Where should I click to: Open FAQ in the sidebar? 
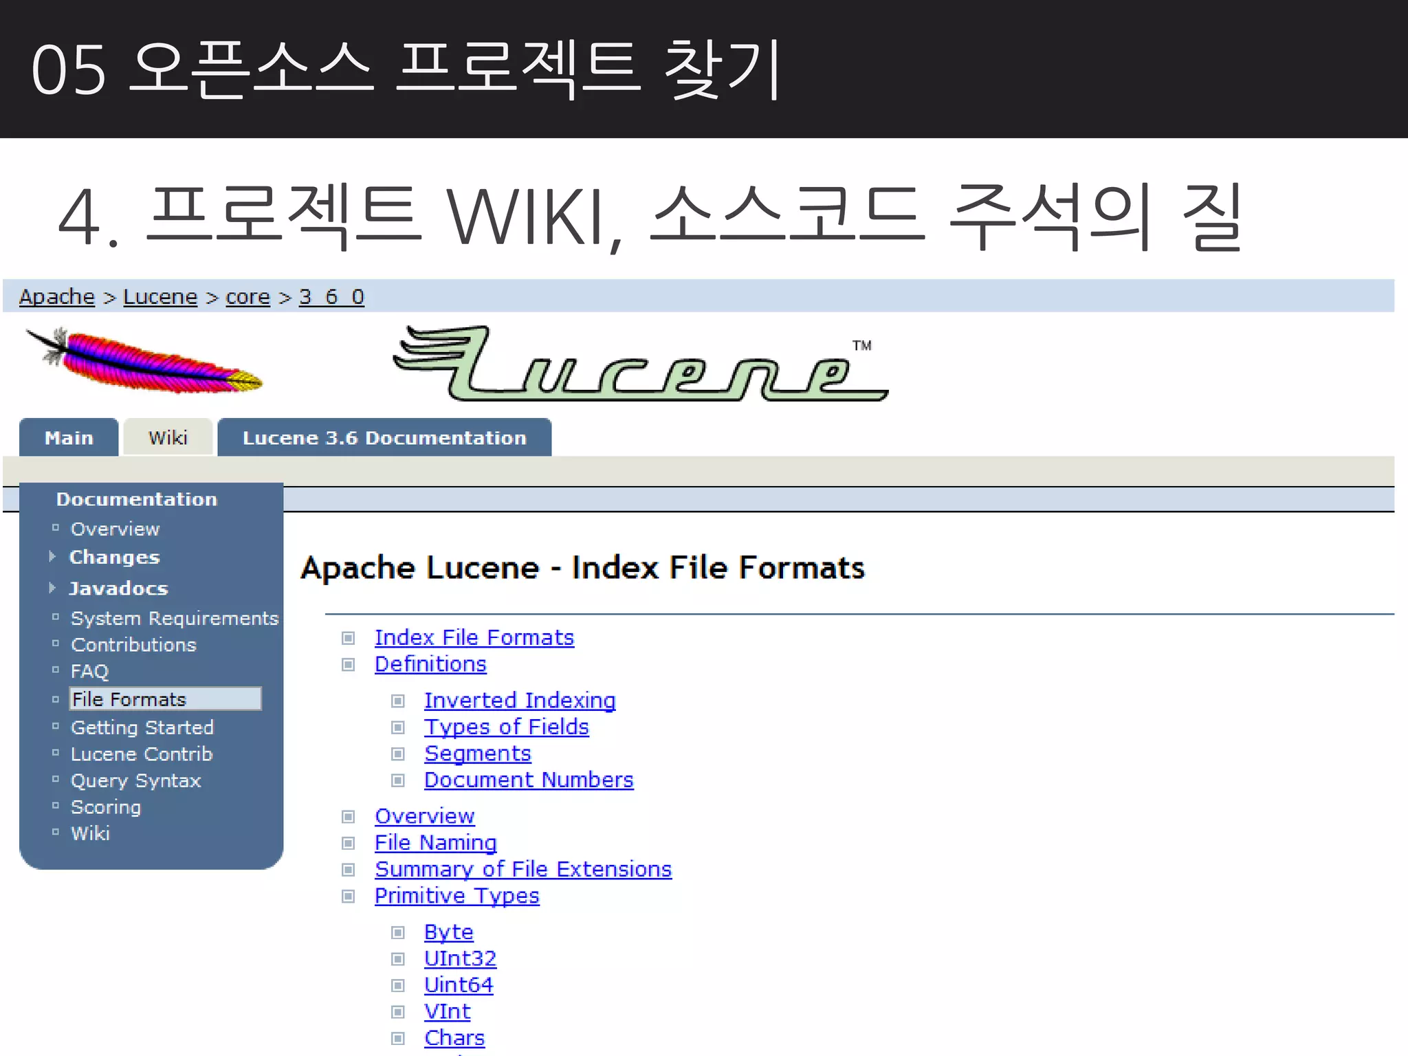point(89,671)
